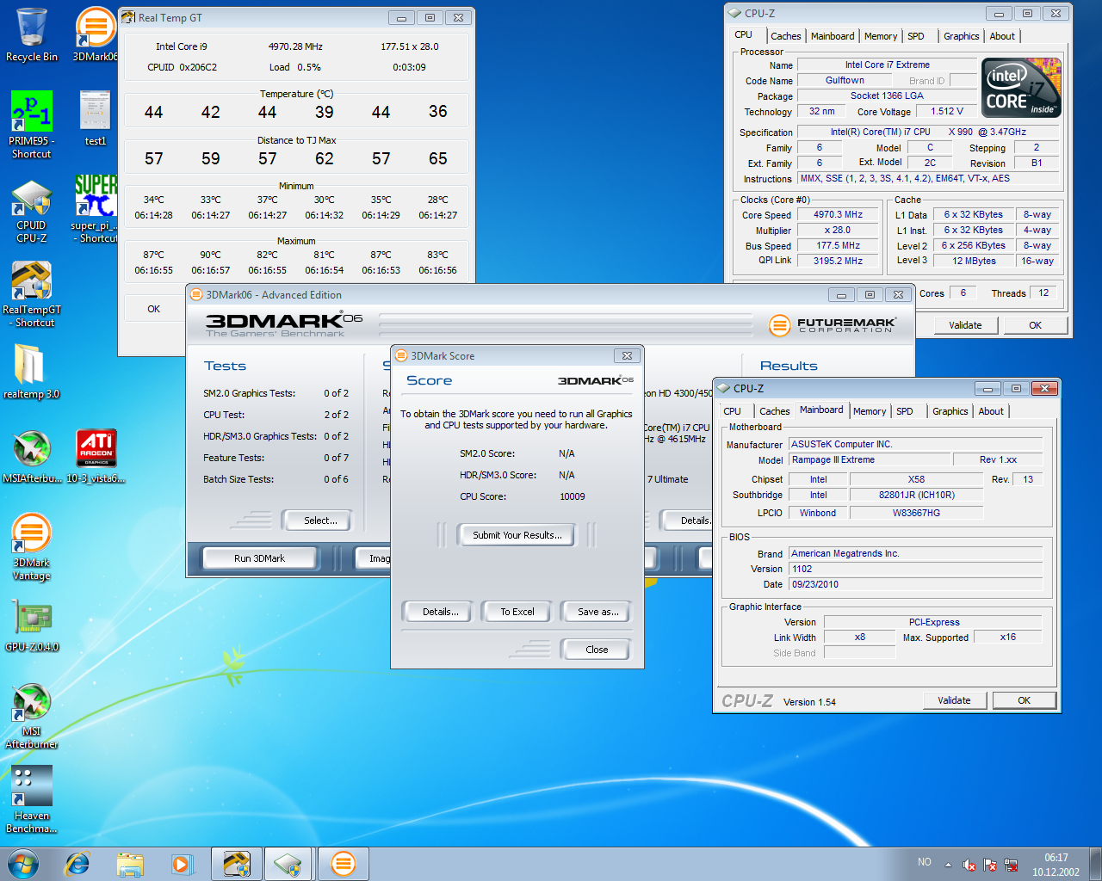Screen dimensions: 1102x881
Task: Click the network tray icon
Action: pyautogui.click(x=1011, y=865)
